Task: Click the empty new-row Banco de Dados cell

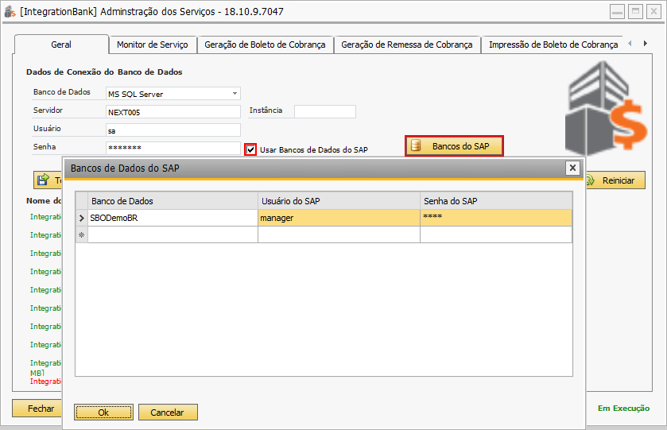Action: click(x=173, y=234)
